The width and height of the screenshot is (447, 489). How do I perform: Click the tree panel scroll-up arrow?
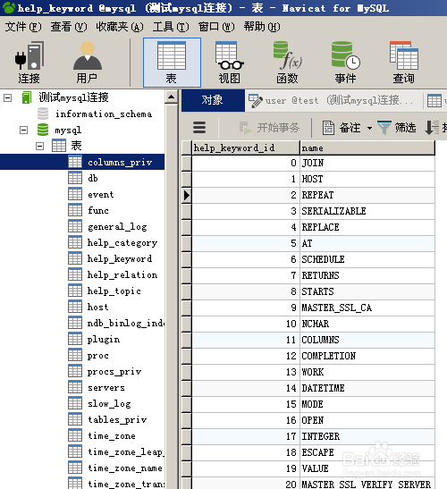(x=171, y=97)
